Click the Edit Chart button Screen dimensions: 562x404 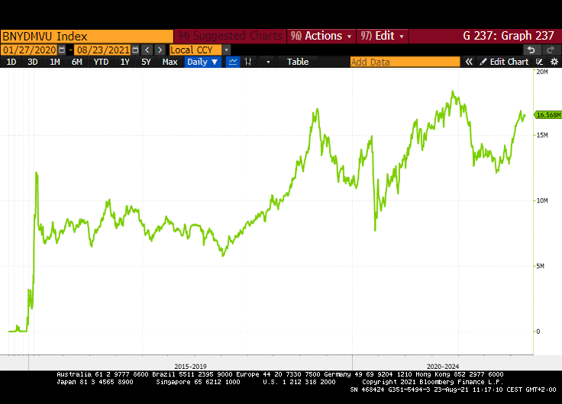pos(504,62)
